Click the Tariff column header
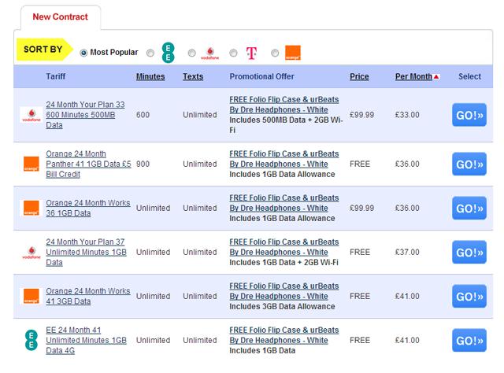The image size is (504, 373). tap(56, 76)
